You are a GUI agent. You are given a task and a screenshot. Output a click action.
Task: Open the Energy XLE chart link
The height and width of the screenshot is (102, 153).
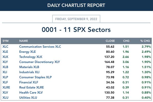(x=28, y=52)
